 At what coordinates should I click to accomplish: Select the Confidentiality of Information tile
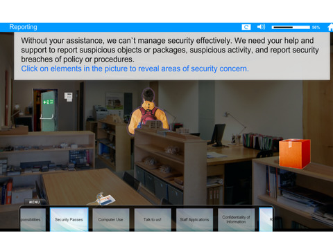236,219
